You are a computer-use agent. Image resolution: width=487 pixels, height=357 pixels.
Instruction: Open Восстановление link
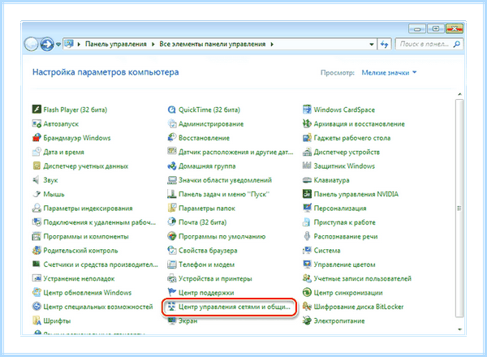point(204,138)
